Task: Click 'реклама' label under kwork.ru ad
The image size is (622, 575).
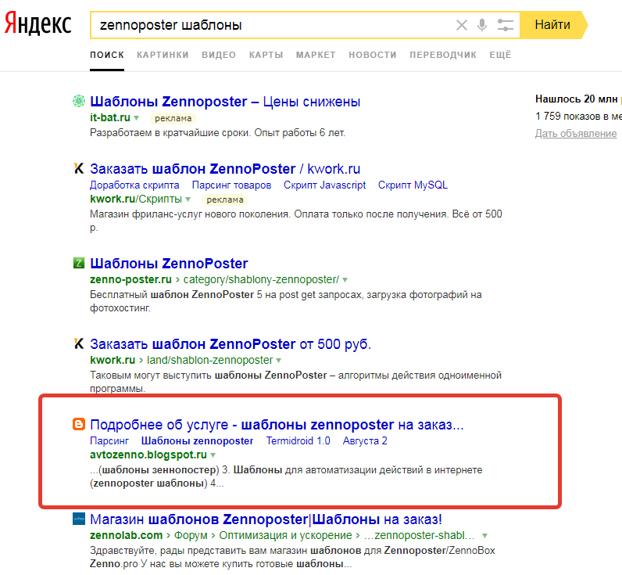Action: point(225,199)
